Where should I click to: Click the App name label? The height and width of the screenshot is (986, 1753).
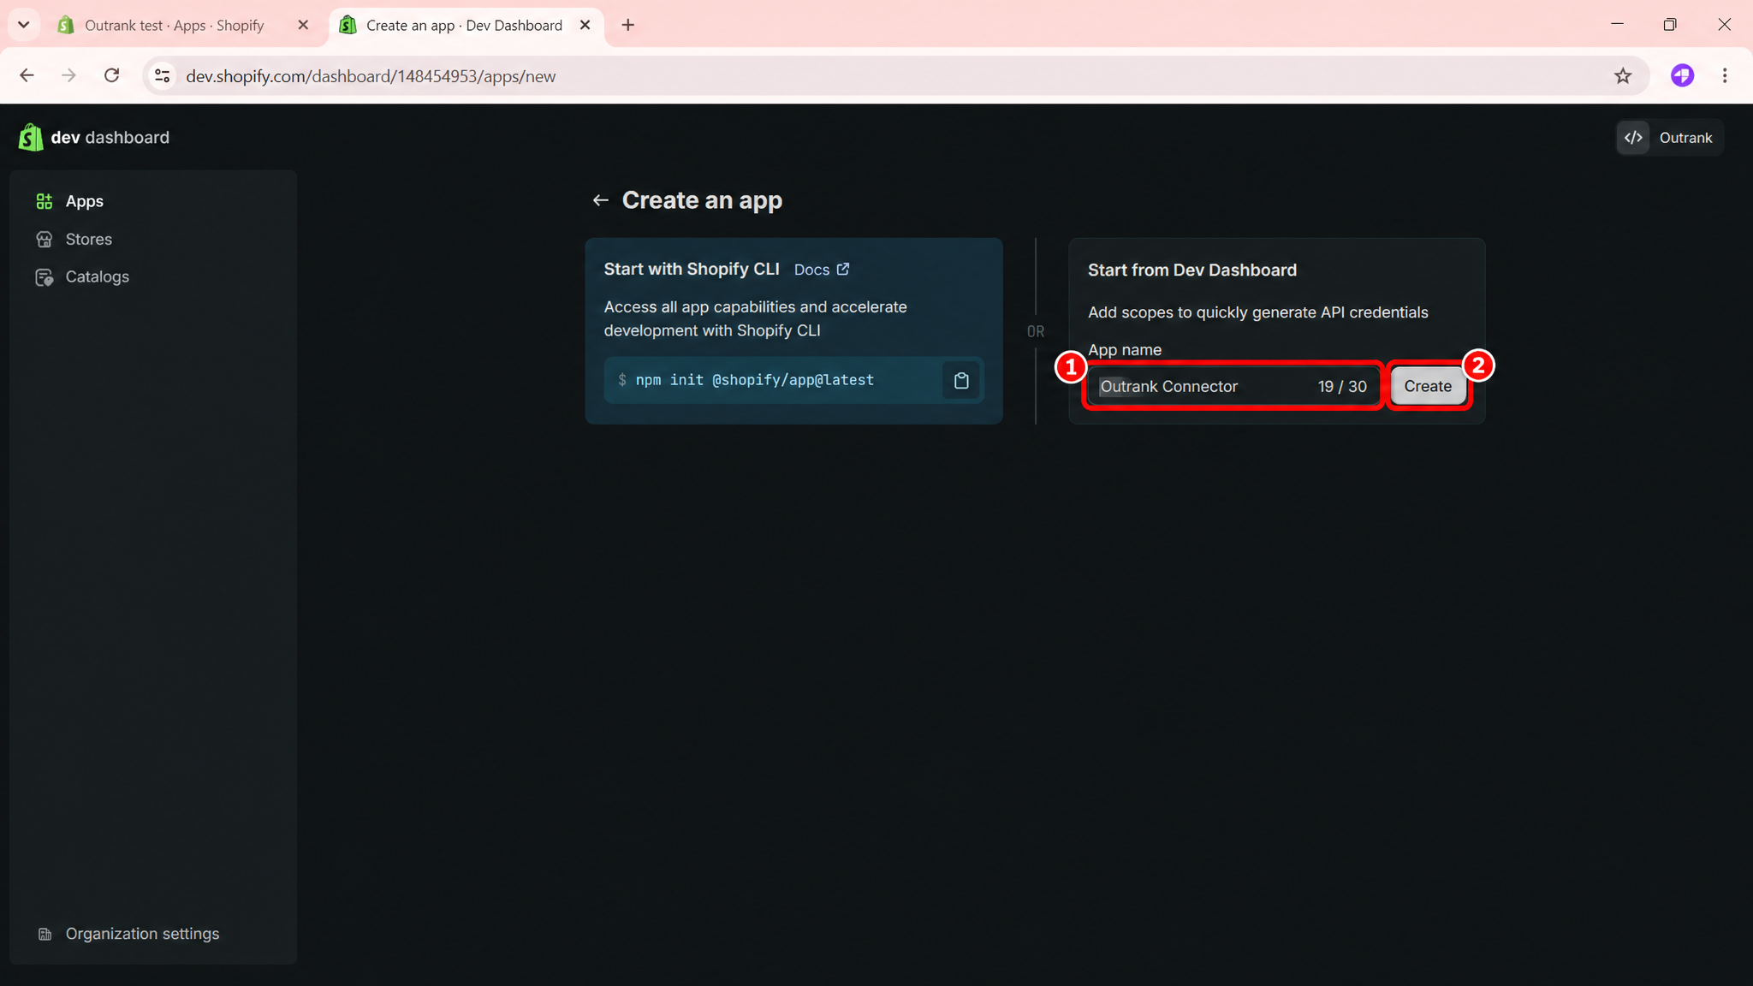[x=1125, y=350]
